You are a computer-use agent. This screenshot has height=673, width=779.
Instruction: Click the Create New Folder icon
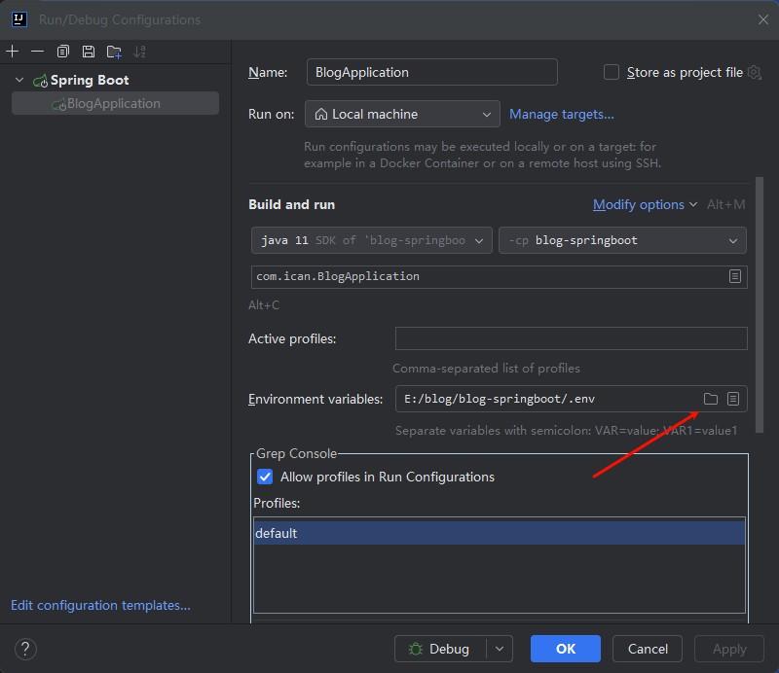point(114,52)
